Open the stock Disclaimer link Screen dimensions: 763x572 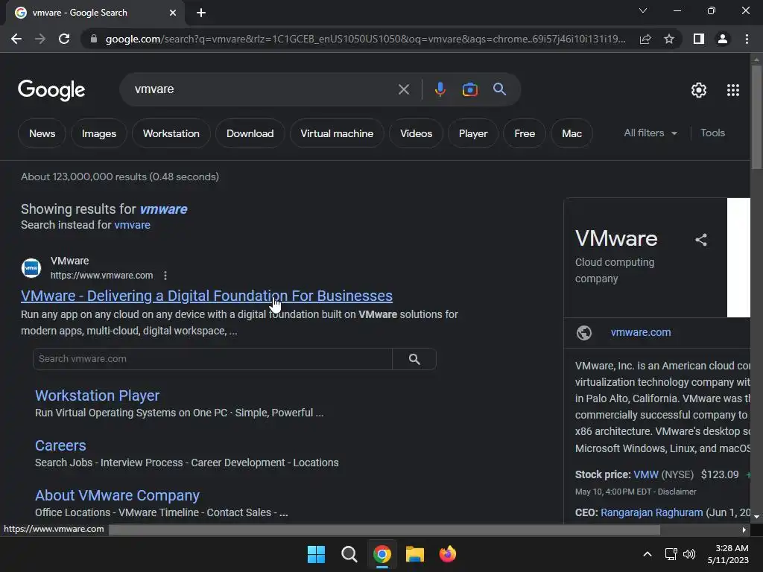[x=677, y=492]
